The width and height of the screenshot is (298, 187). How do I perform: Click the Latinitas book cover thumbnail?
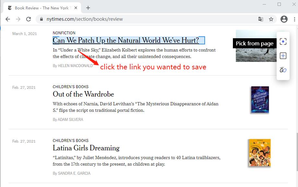pyautogui.click(x=259, y=153)
